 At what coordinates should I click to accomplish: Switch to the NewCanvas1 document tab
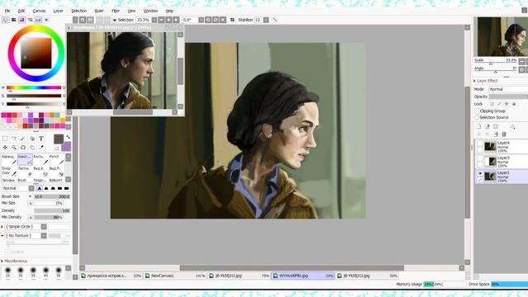(x=176, y=276)
